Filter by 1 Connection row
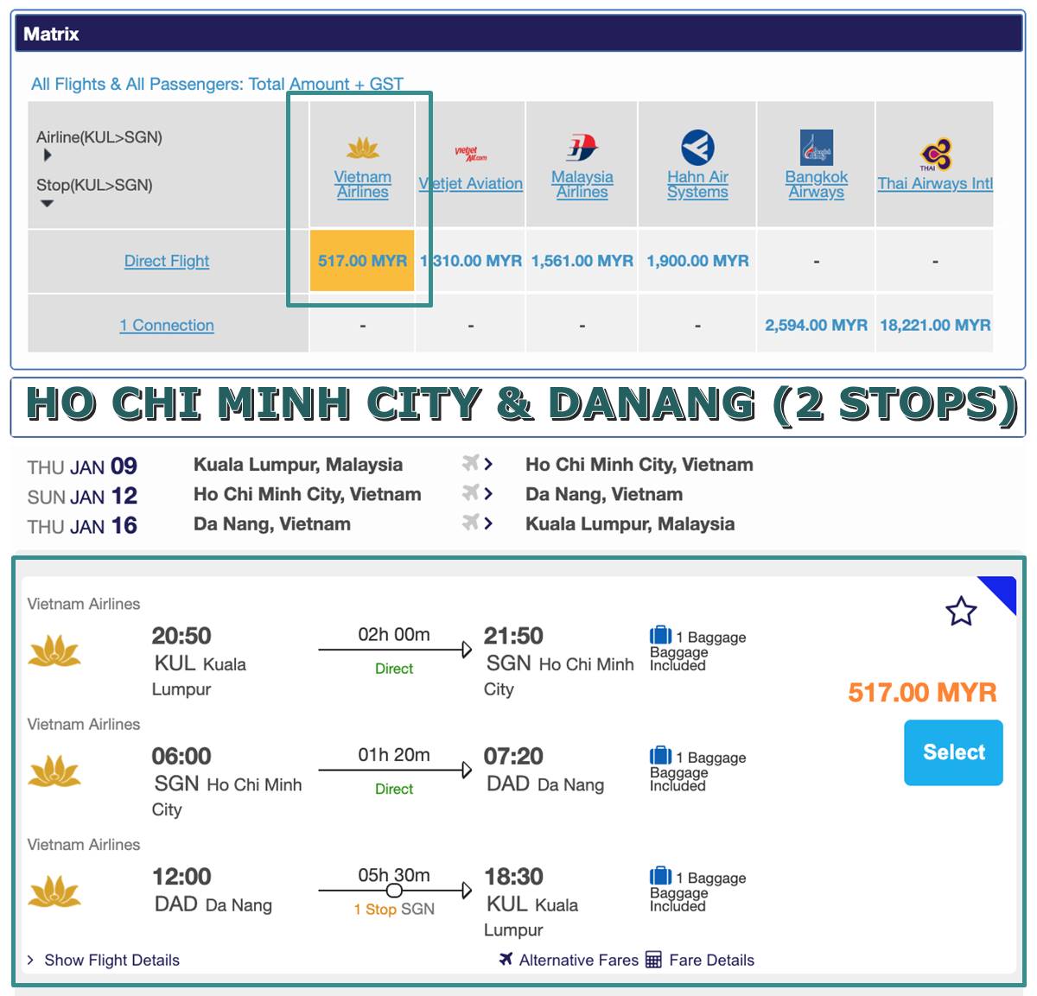 pyautogui.click(x=167, y=326)
